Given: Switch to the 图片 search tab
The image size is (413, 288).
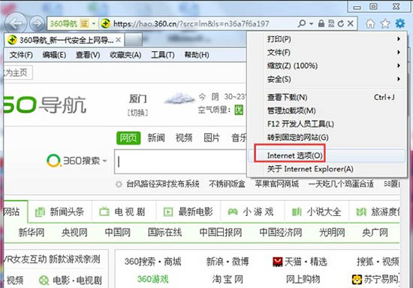Looking at the screenshot, I should [212, 138].
